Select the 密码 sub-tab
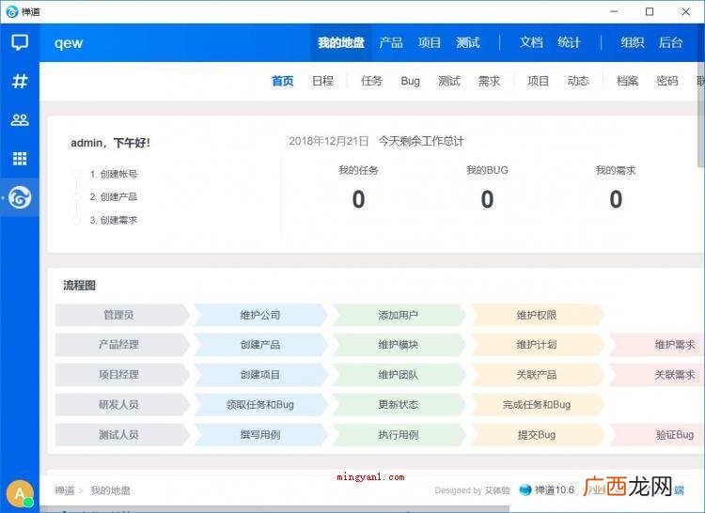Screen dimensions: 705x513 click(x=667, y=82)
